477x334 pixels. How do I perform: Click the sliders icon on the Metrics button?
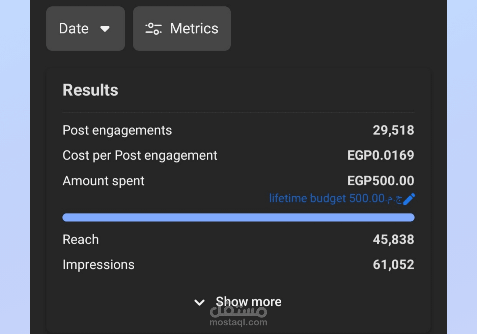point(153,29)
